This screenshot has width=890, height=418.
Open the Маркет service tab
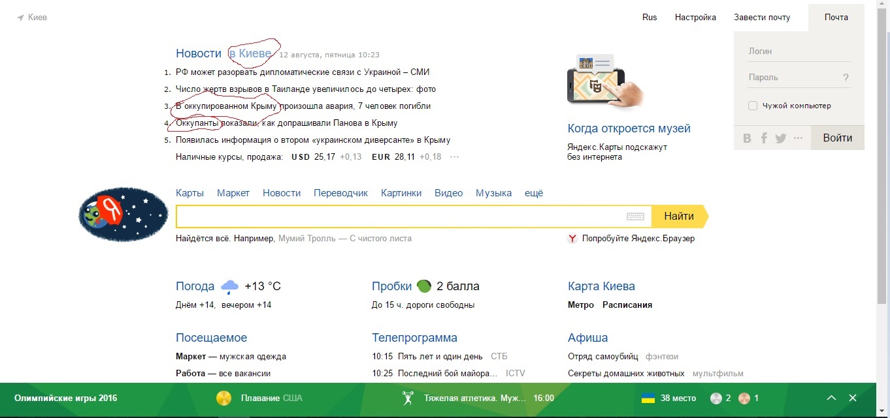click(x=233, y=193)
